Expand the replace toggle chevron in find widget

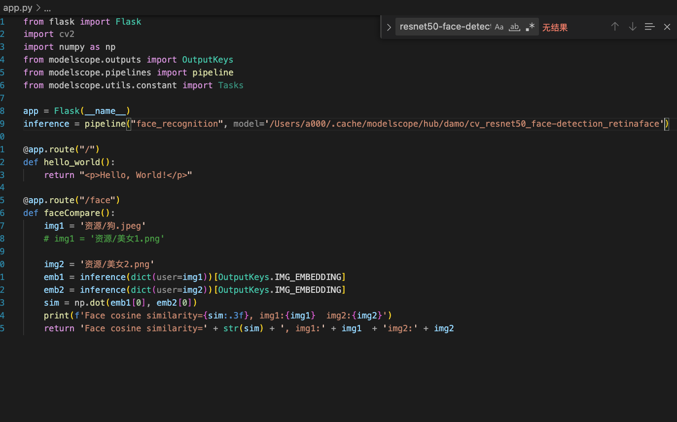389,27
